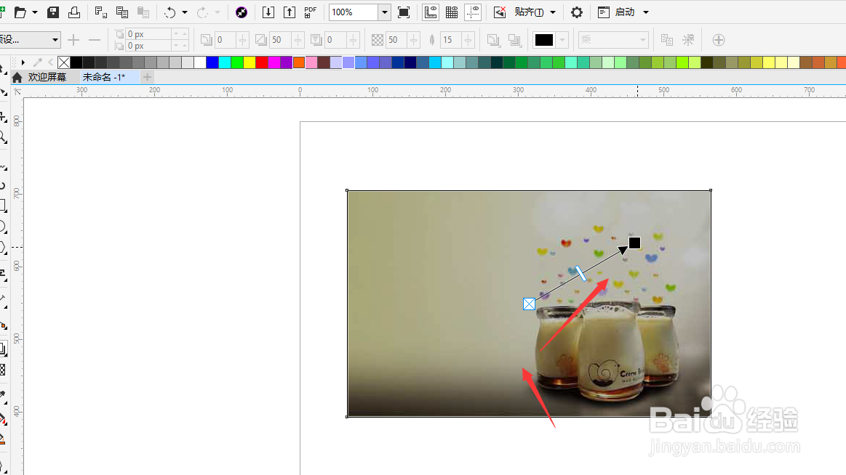Open the 乘 merge mode dropdown
This screenshot has width=846, height=475.
613,39
